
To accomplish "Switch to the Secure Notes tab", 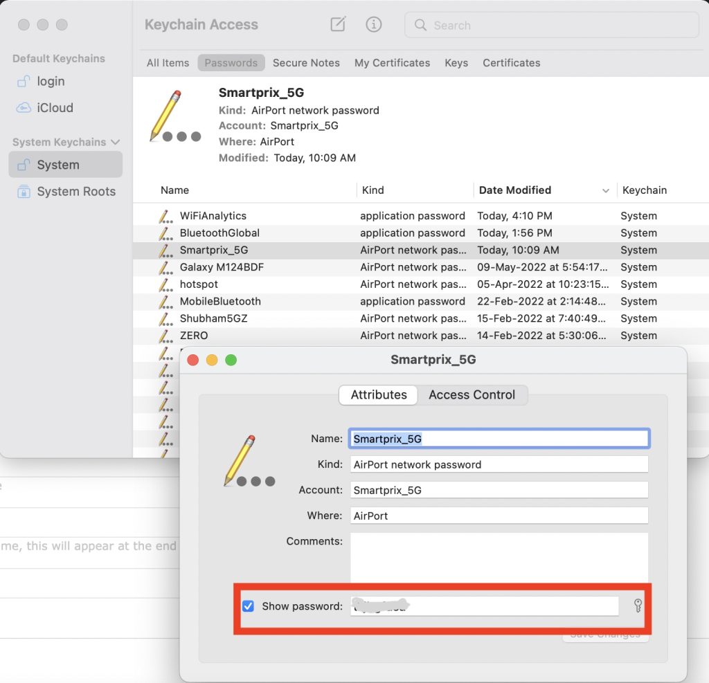I will click(306, 63).
